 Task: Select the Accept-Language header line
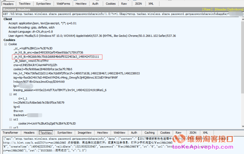pyautogui.click(x=31, y=32)
